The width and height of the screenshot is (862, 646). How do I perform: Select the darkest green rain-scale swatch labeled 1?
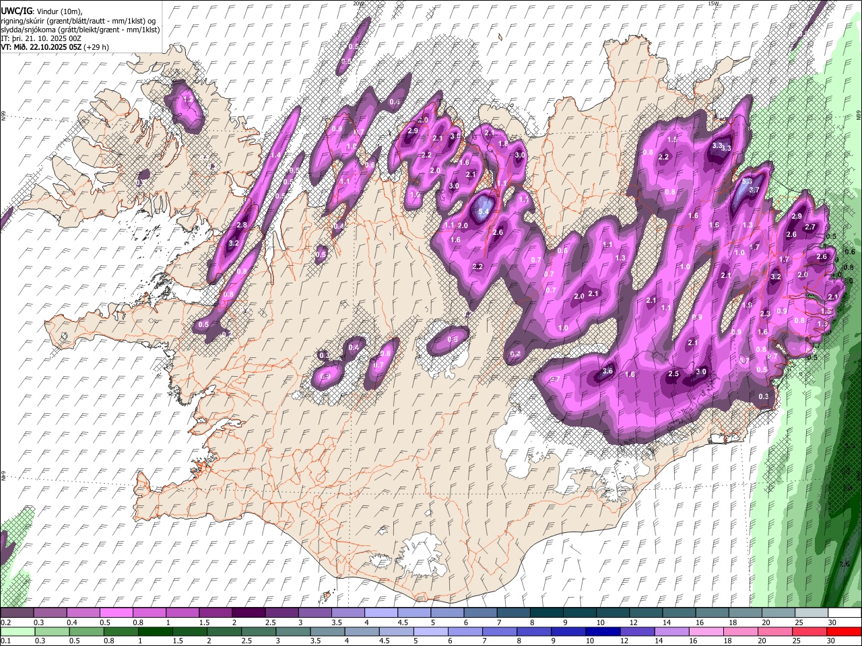coord(155,631)
